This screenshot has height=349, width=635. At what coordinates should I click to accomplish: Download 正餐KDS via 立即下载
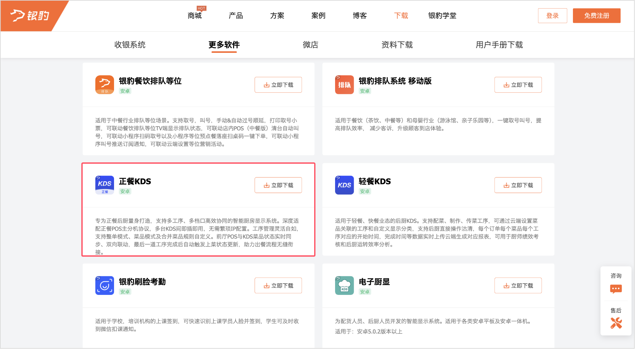tap(278, 185)
